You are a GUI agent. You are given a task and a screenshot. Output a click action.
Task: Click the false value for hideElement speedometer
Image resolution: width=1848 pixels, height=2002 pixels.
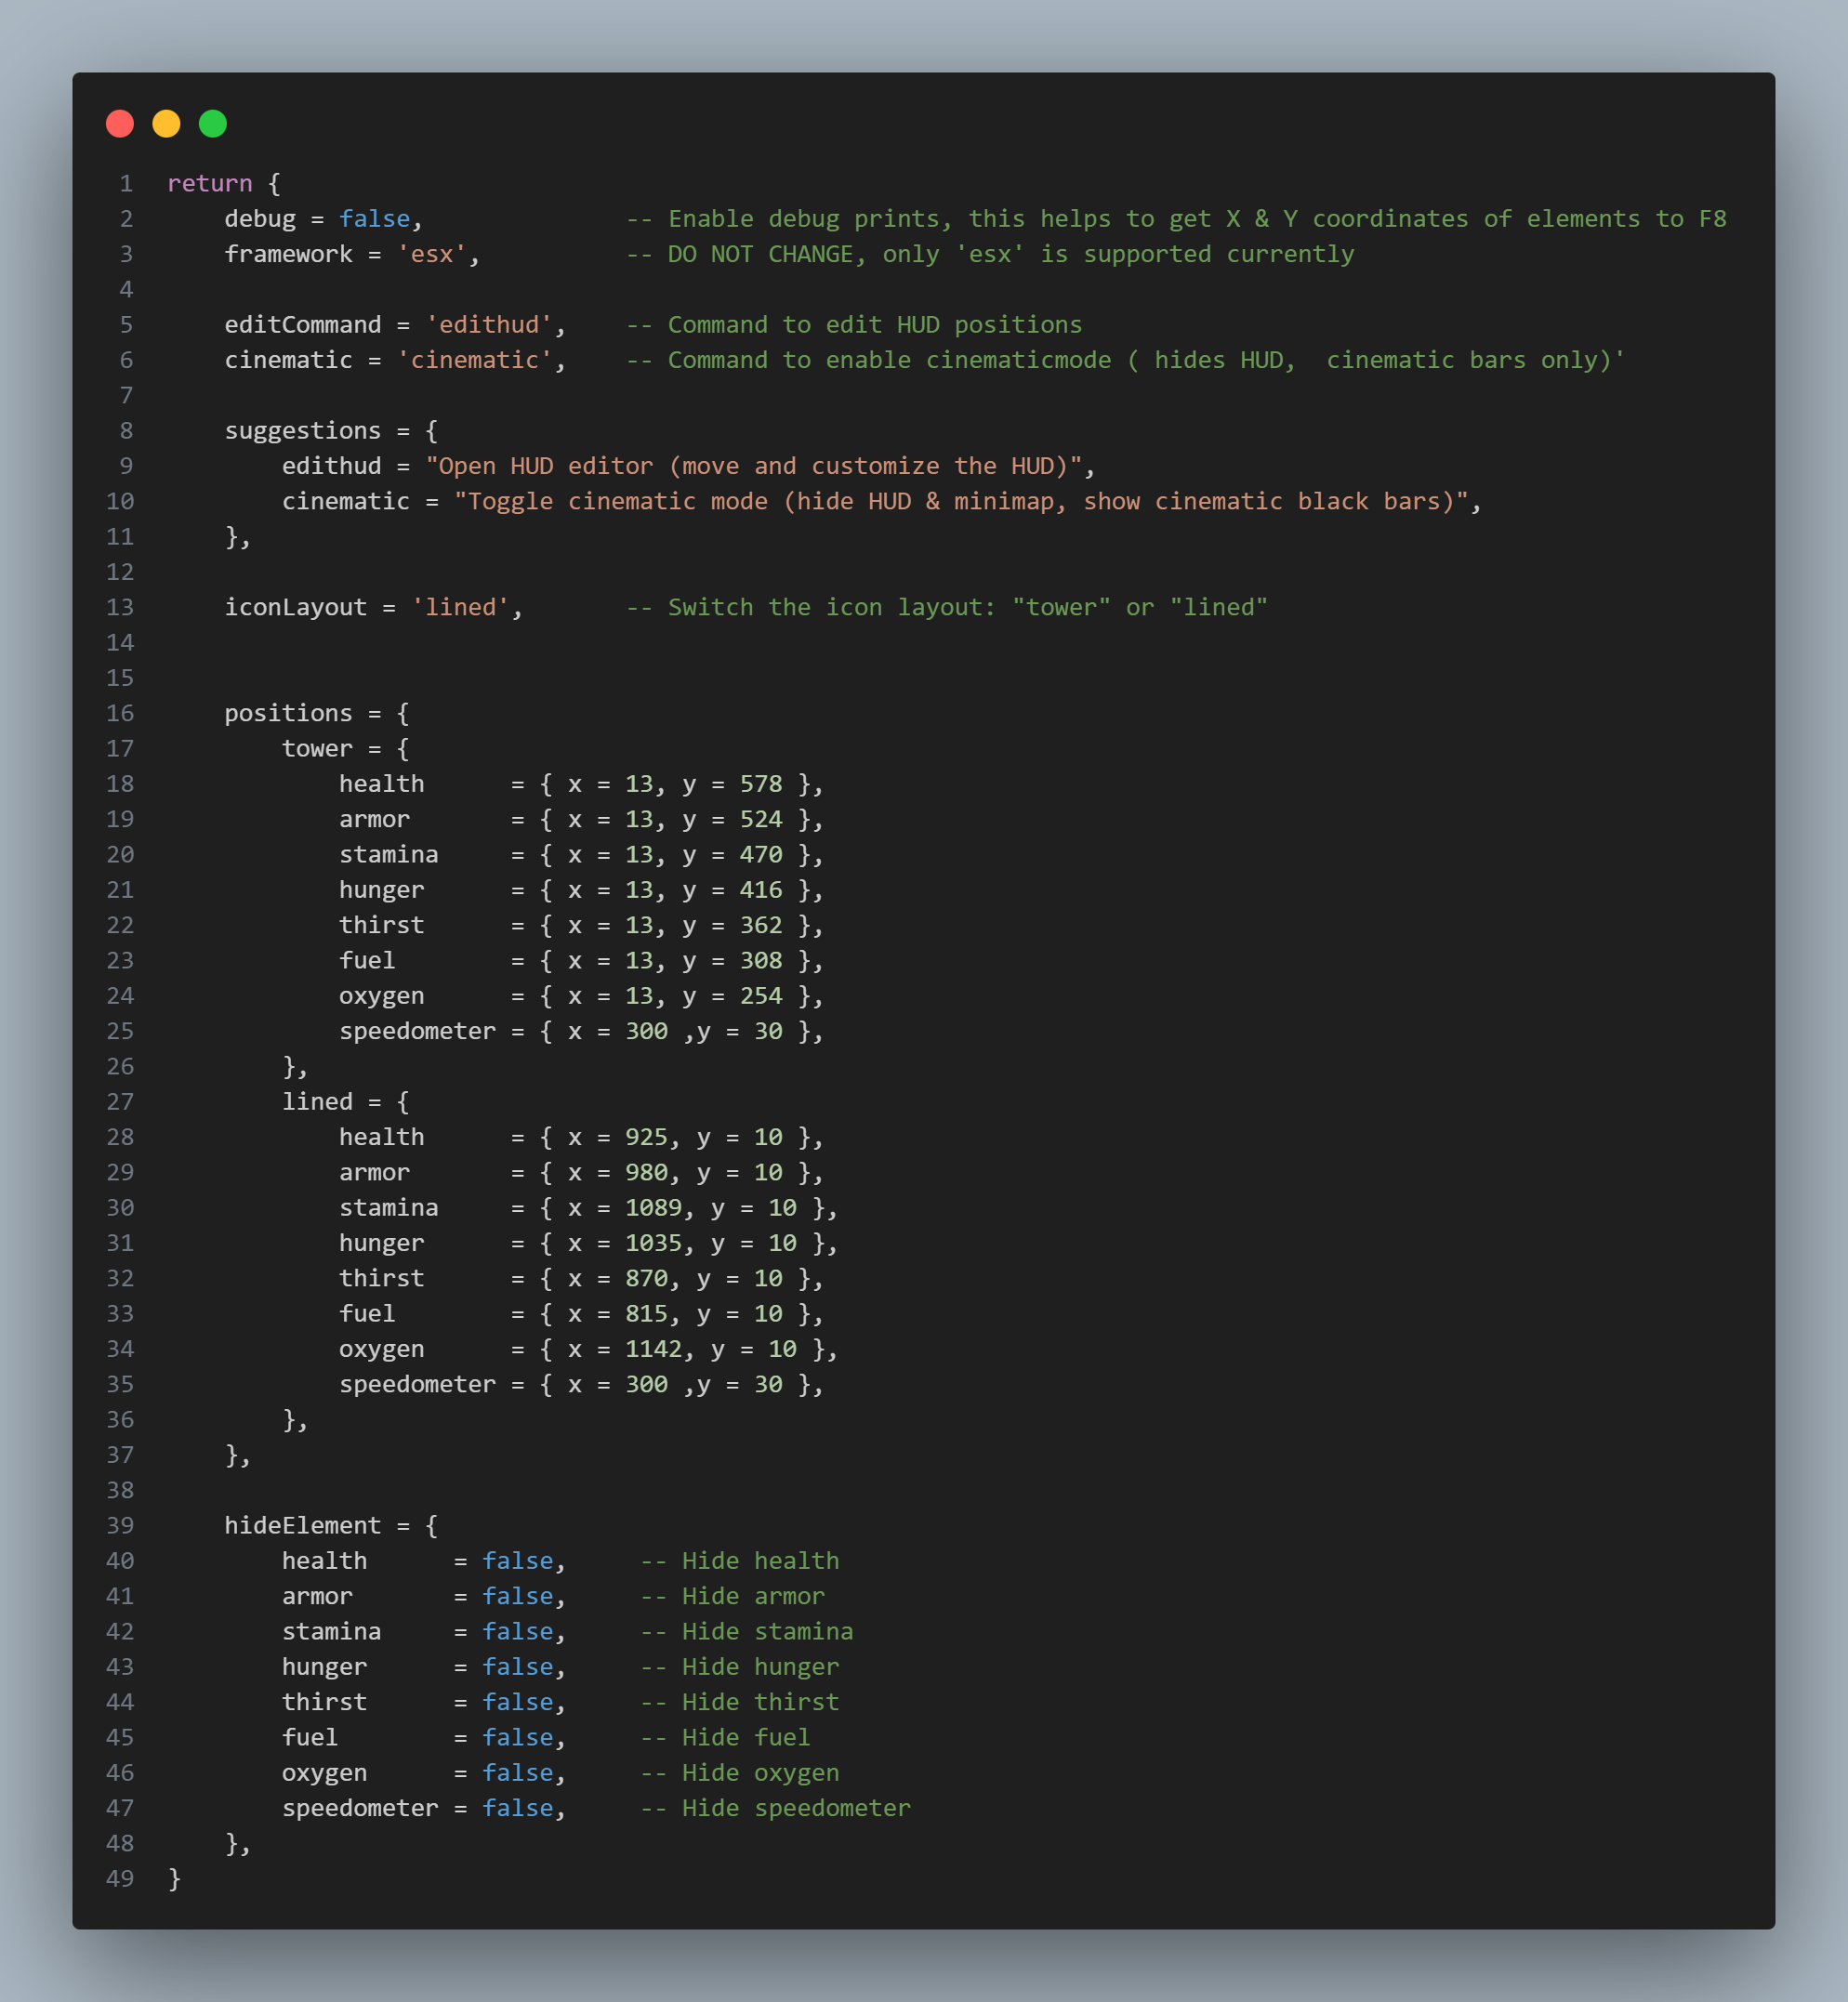point(517,1808)
